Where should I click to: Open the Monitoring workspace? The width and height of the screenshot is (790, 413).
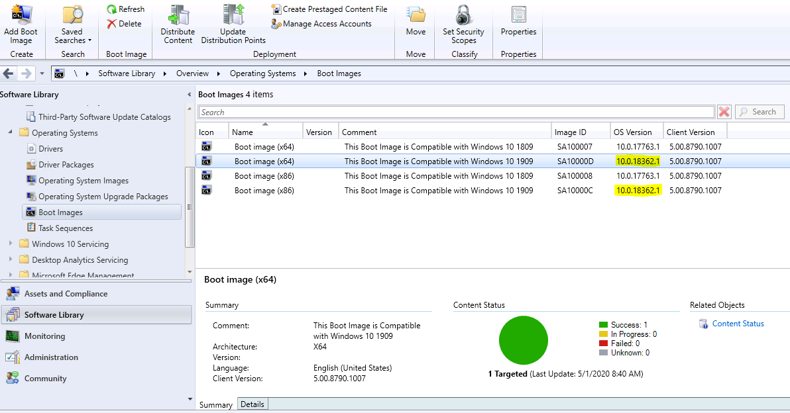(x=44, y=336)
